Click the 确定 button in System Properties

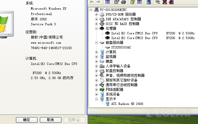coord(27,120)
